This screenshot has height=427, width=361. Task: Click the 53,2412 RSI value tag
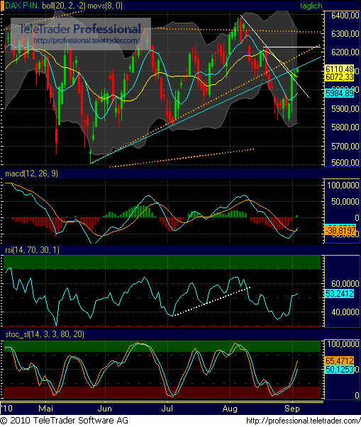pos(340,294)
